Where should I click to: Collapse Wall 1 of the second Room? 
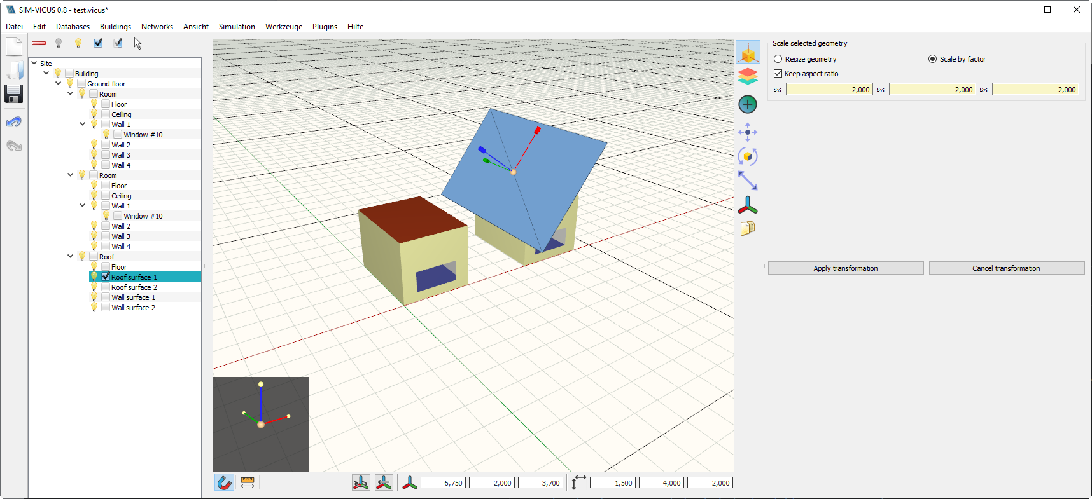(82, 205)
